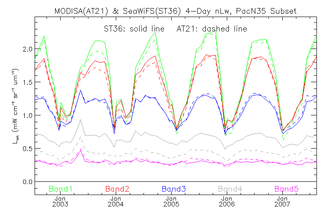The width and height of the screenshot is (328, 218).
Task: Click the Jan 2007 x-axis label
Action: (x=282, y=201)
